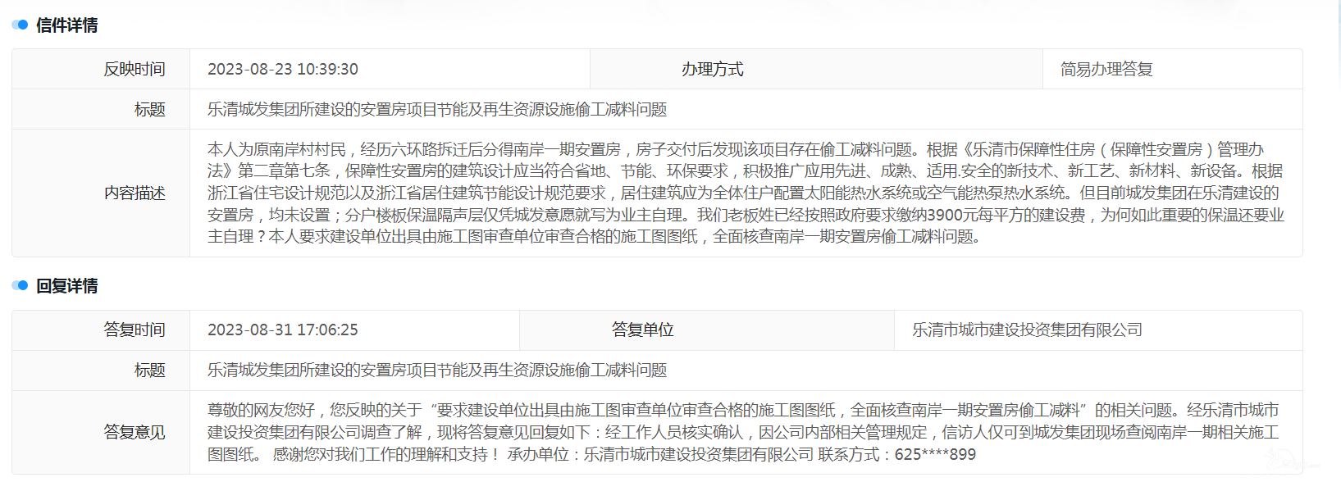The width and height of the screenshot is (1341, 491).
Task: Select the 反映时间 label cell
Action: coord(101,69)
